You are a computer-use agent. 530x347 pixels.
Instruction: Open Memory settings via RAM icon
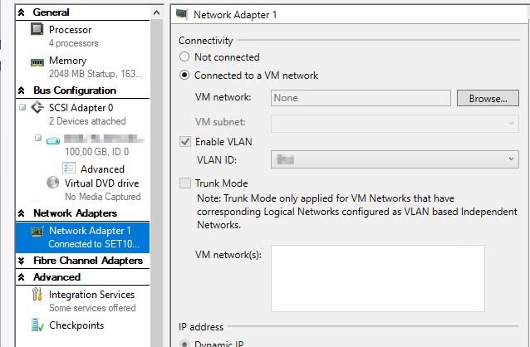tap(37, 62)
